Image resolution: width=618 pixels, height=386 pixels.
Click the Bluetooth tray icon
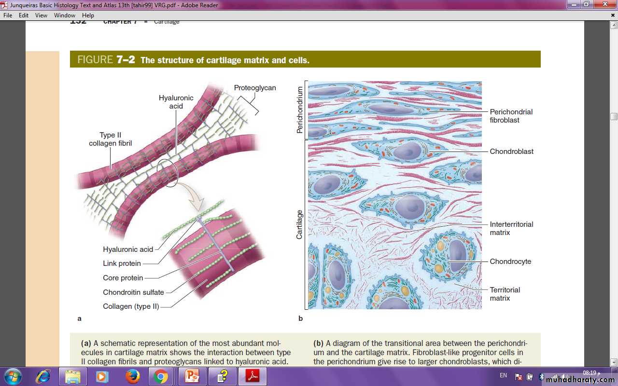[542, 377]
